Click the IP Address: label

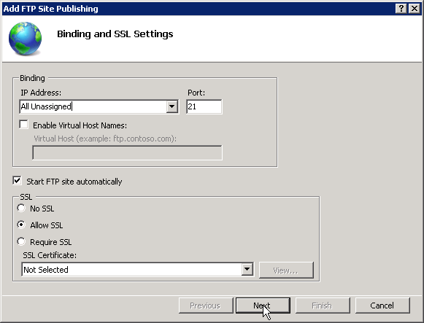click(x=41, y=93)
